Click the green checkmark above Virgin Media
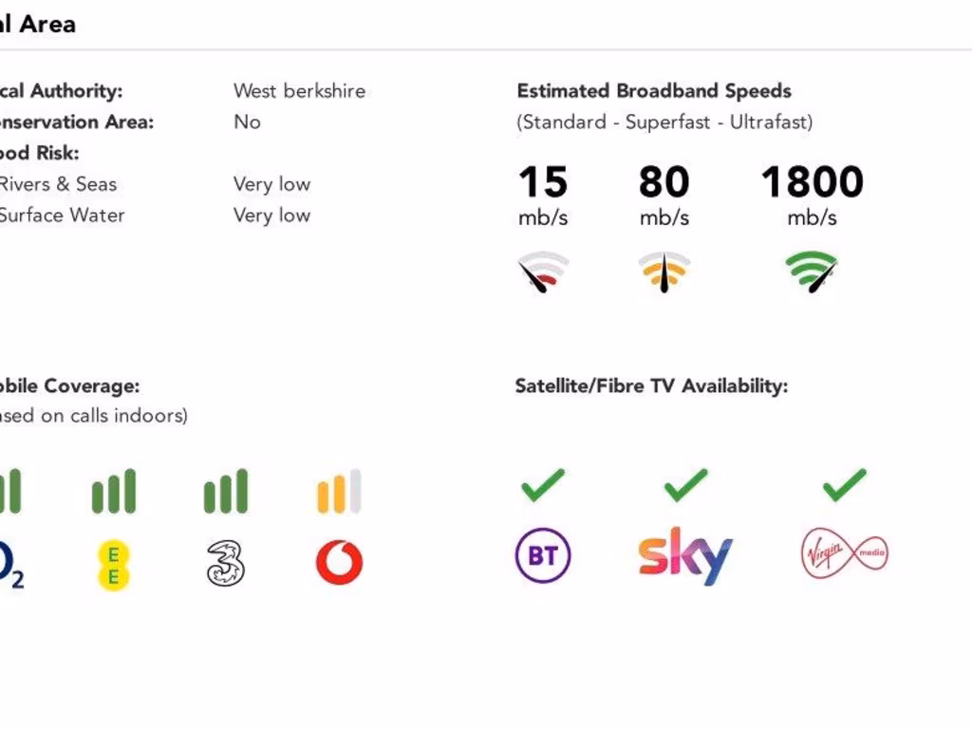Image resolution: width=972 pixels, height=729 pixels. coord(844,485)
